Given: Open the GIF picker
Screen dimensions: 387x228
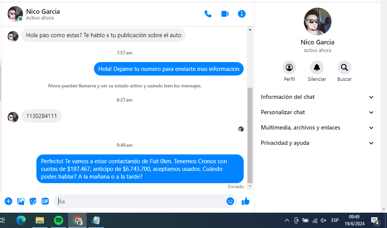Looking at the screenshot, I should [45, 201].
